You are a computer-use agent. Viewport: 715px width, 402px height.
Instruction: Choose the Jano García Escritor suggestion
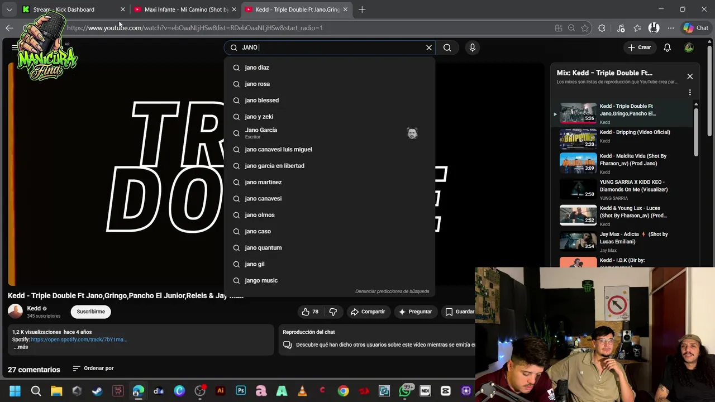coord(330,133)
